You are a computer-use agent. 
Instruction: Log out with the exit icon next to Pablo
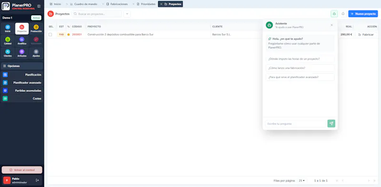click(37, 180)
